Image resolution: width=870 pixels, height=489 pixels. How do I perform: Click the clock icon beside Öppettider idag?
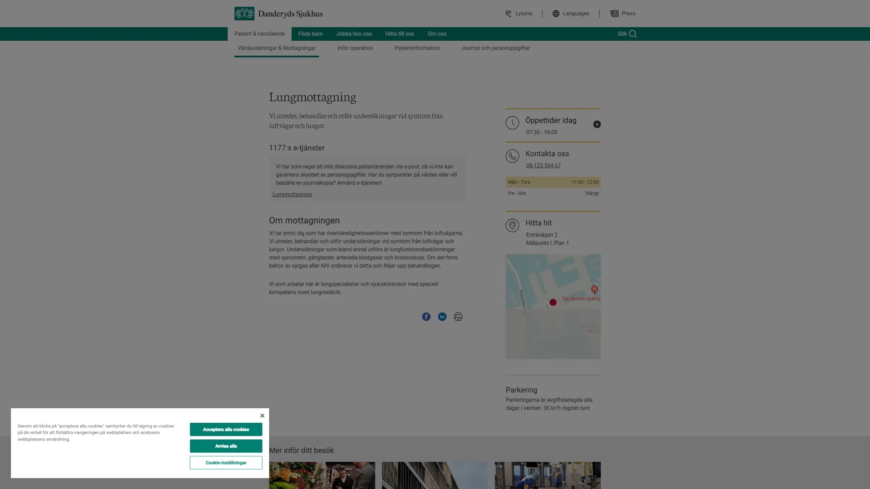click(x=512, y=123)
